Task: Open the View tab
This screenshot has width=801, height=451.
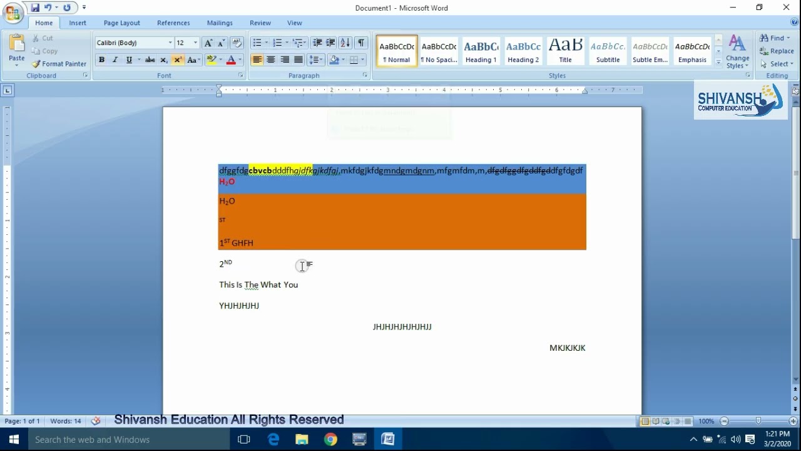Action: point(295,23)
